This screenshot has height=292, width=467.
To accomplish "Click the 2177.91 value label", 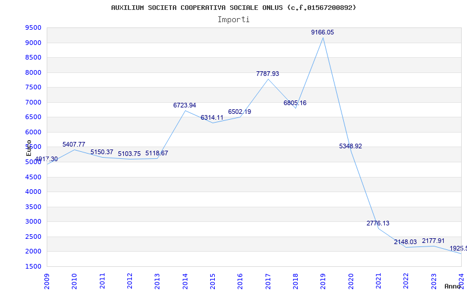I will (433, 241).
